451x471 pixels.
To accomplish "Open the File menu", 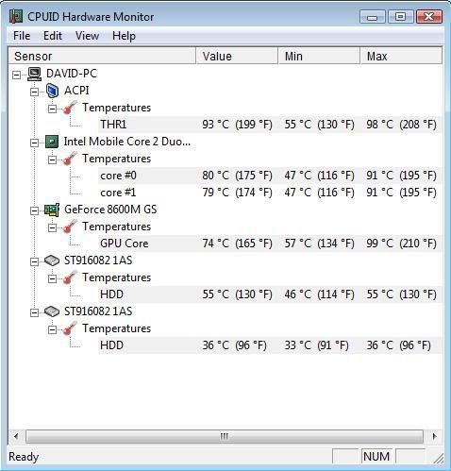I will [22, 36].
